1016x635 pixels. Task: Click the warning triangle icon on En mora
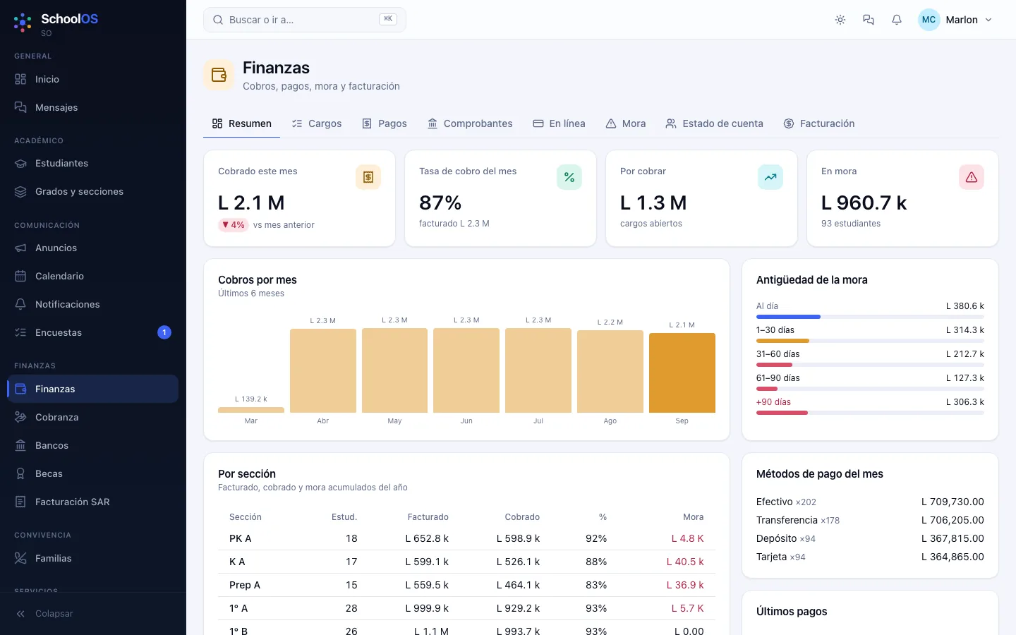tap(972, 177)
